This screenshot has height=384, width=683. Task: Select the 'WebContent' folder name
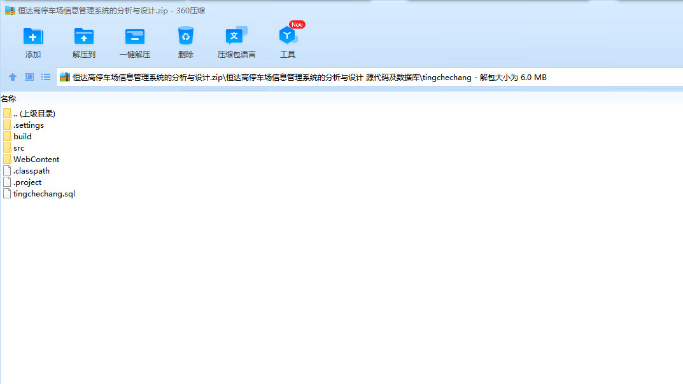pyautogui.click(x=36, y=160)
